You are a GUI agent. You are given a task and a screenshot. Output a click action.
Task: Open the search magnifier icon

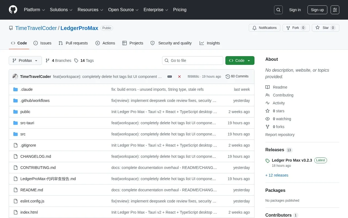click(x=278, y=10)
